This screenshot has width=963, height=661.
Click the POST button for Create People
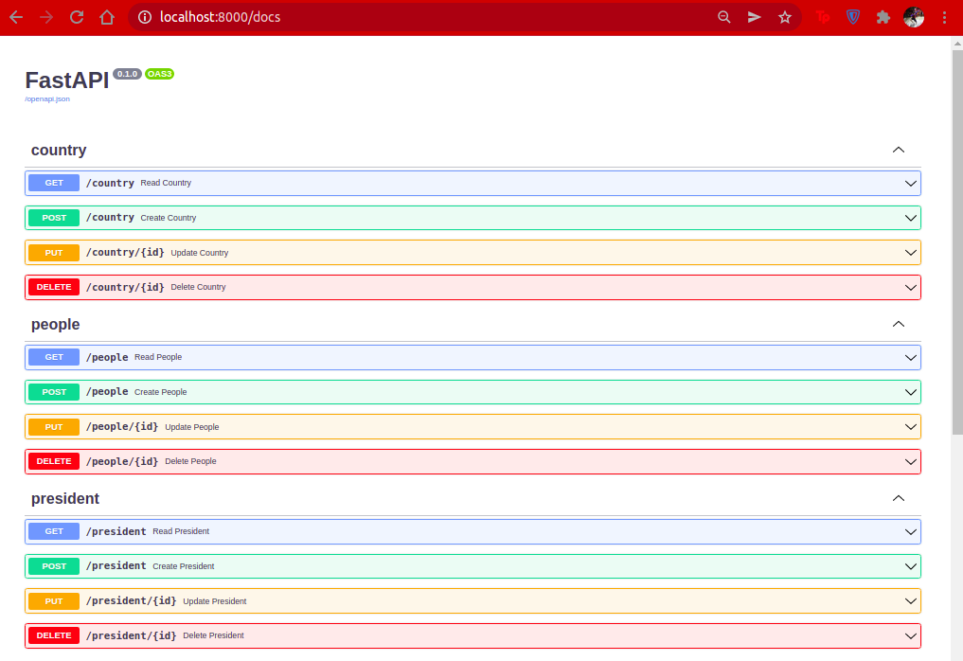(x=54, y=392)
